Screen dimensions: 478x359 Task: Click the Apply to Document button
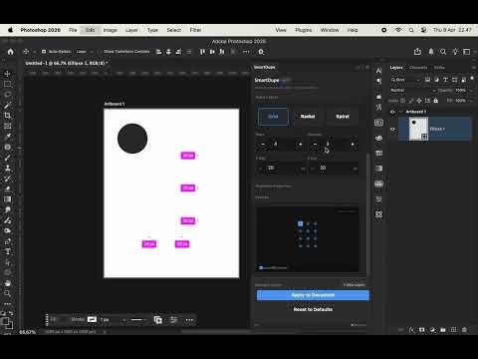tap(313, 295)
